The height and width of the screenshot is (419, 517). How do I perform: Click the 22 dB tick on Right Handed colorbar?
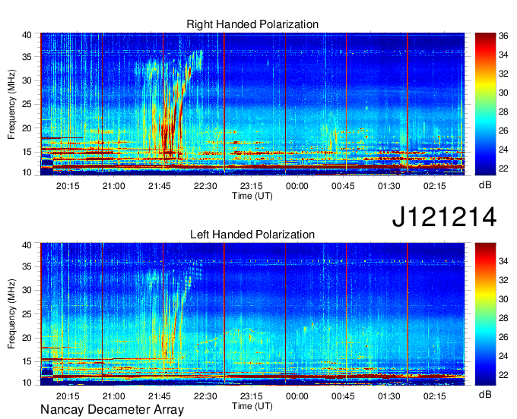click(x=503, y=169)
